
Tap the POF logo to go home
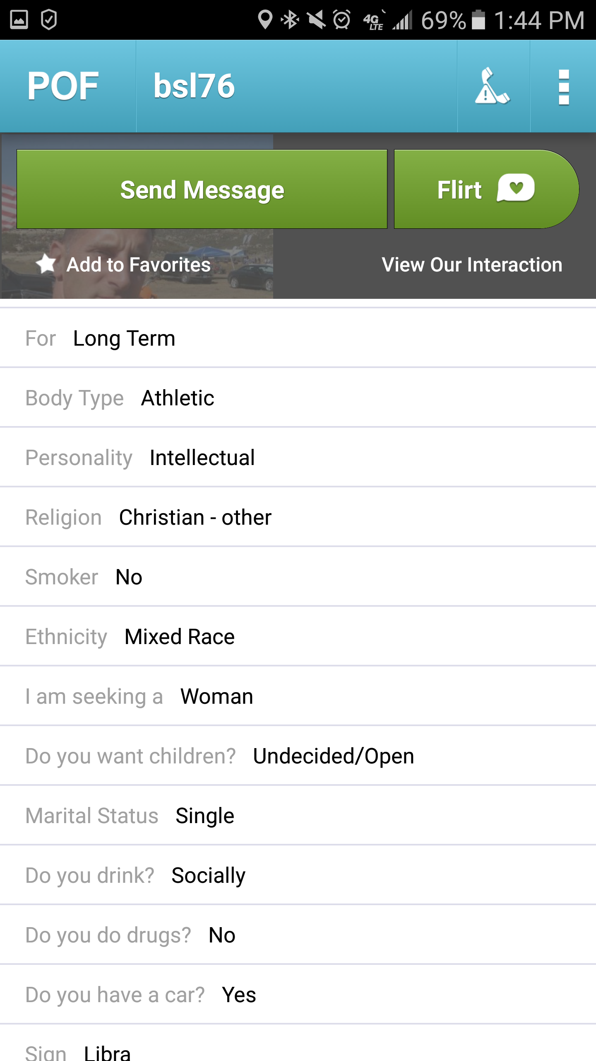(63, 86)
